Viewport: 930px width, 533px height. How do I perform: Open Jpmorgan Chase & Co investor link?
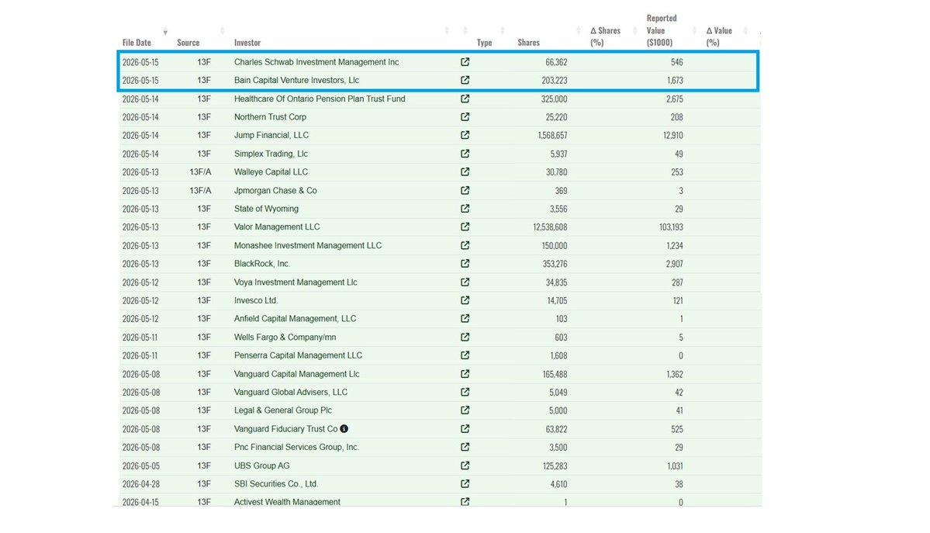click(x=275, y=191)
